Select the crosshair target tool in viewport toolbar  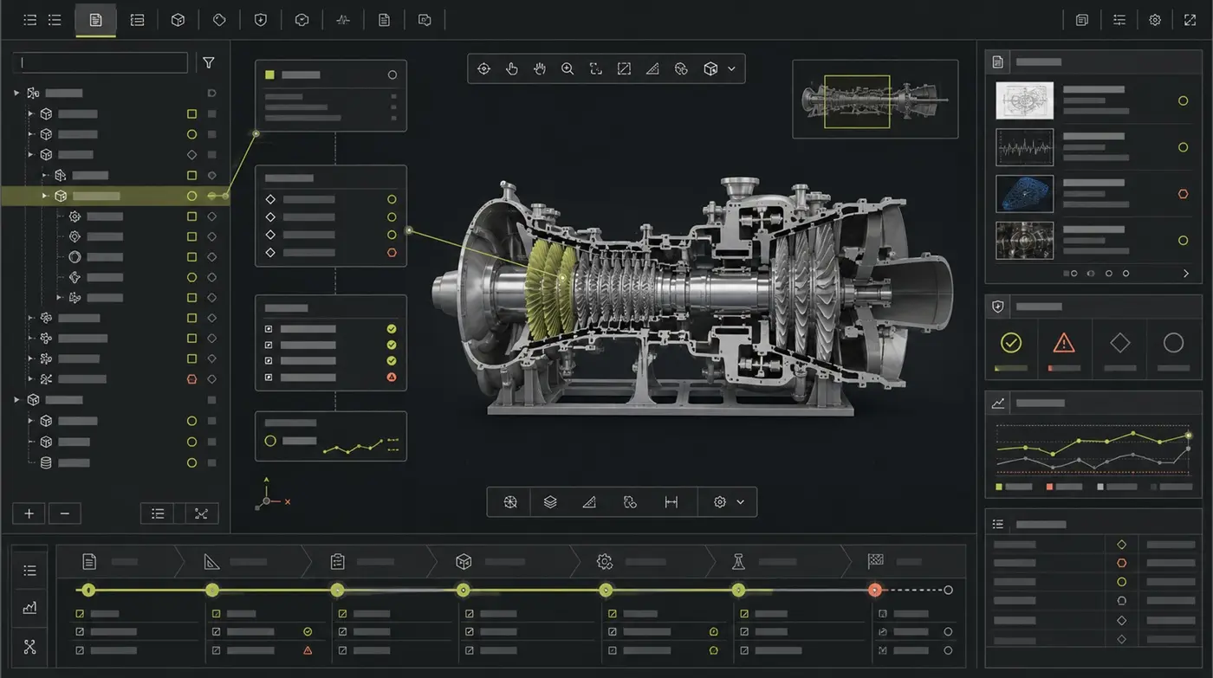click(x=483, y=68)
